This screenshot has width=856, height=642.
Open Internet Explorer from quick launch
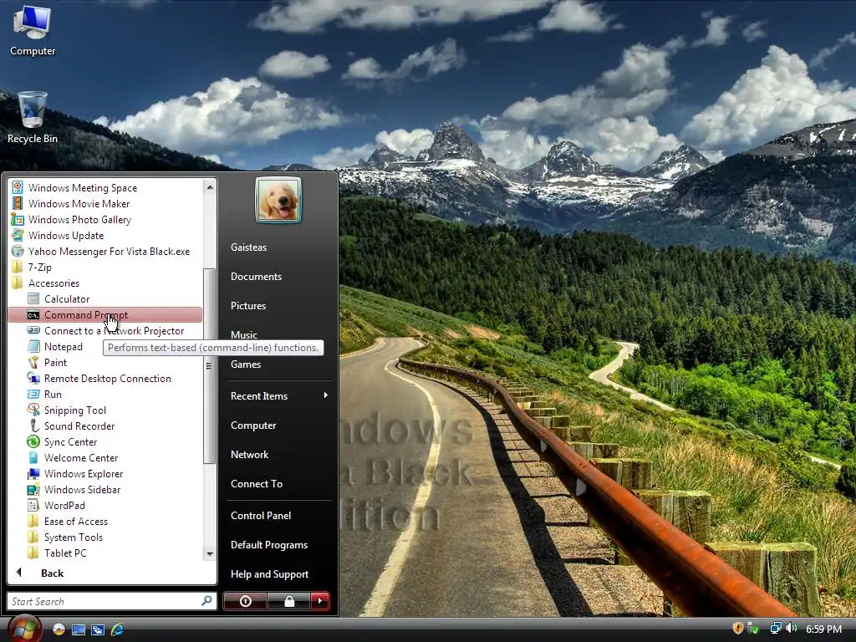[117, 629]
